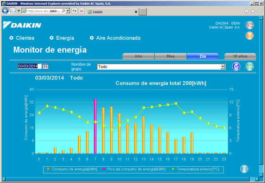Switch to the Mes tab
265x183 pixels.
coord(170,56)
